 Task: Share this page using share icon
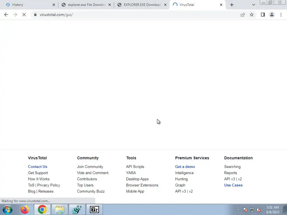pos(243,15)
